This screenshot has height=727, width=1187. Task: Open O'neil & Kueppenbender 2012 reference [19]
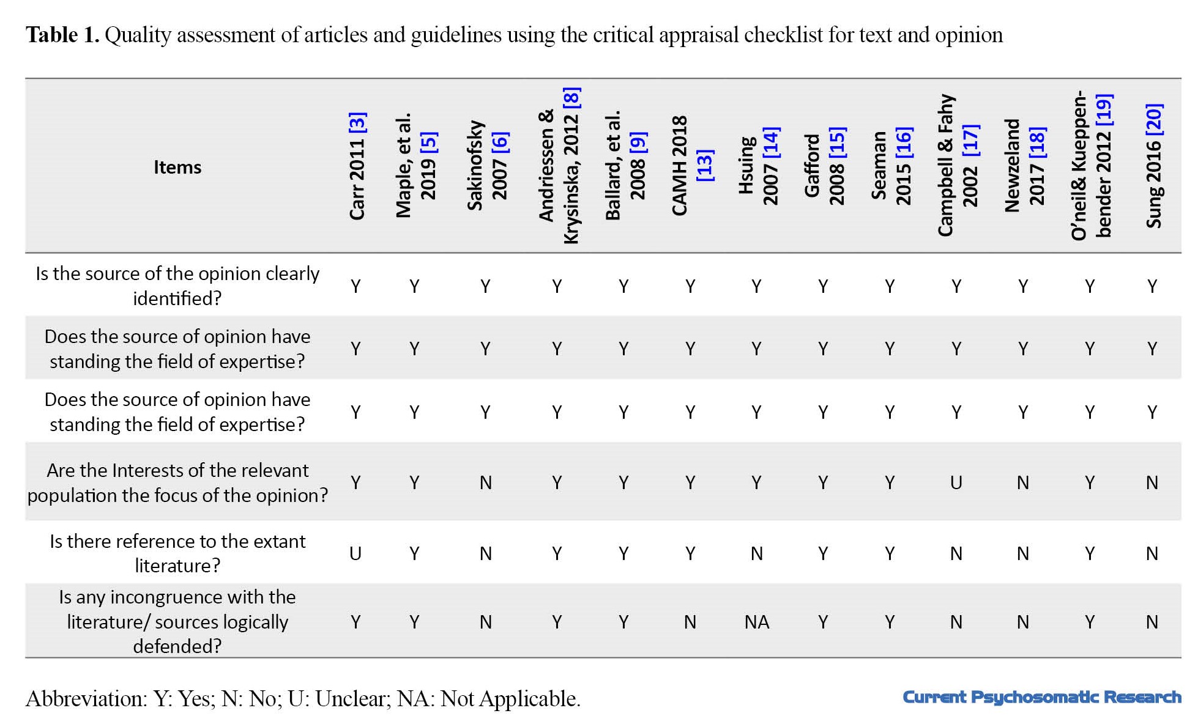pos(1104,109)
